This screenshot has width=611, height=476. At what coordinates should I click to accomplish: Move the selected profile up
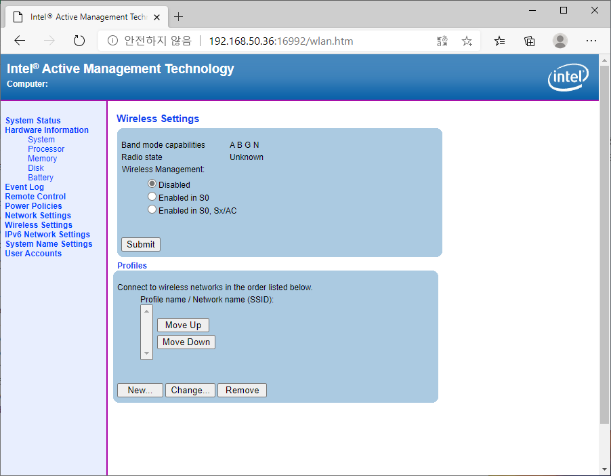coord(183,325)
